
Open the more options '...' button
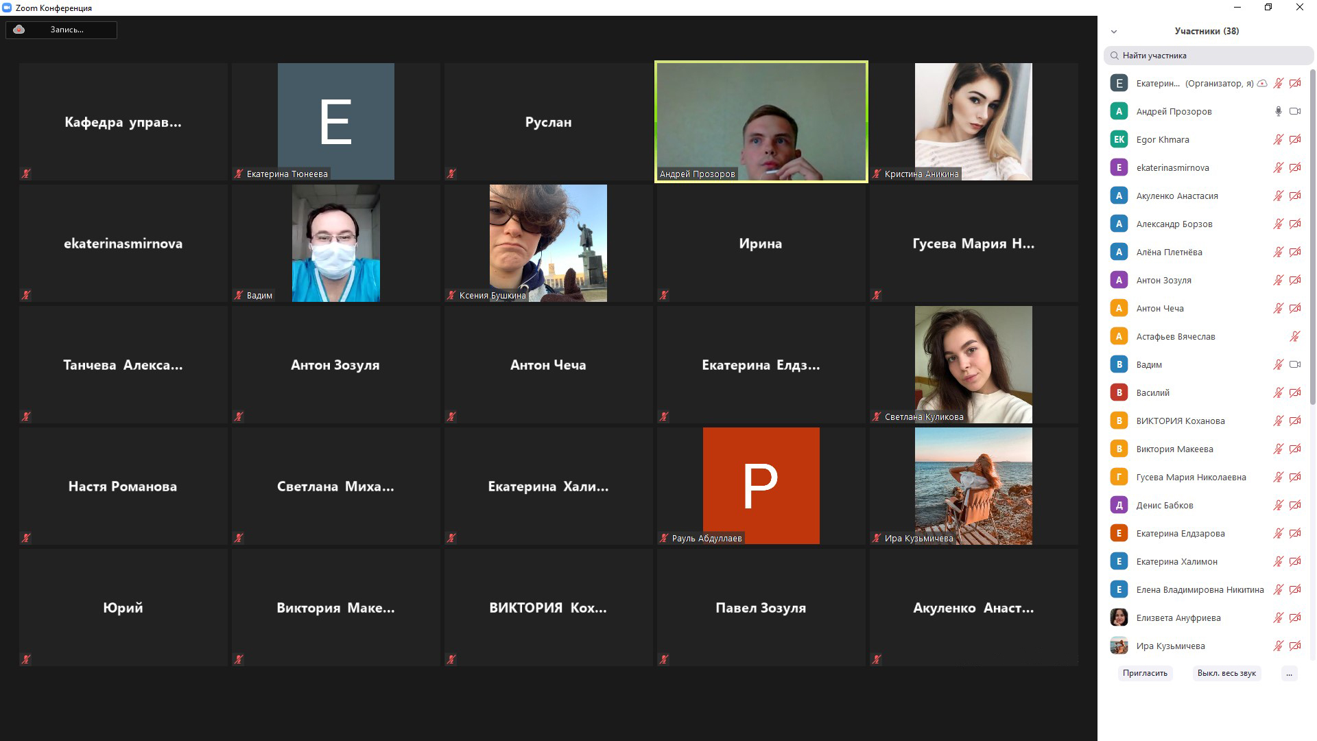(x=1289, y=673)
